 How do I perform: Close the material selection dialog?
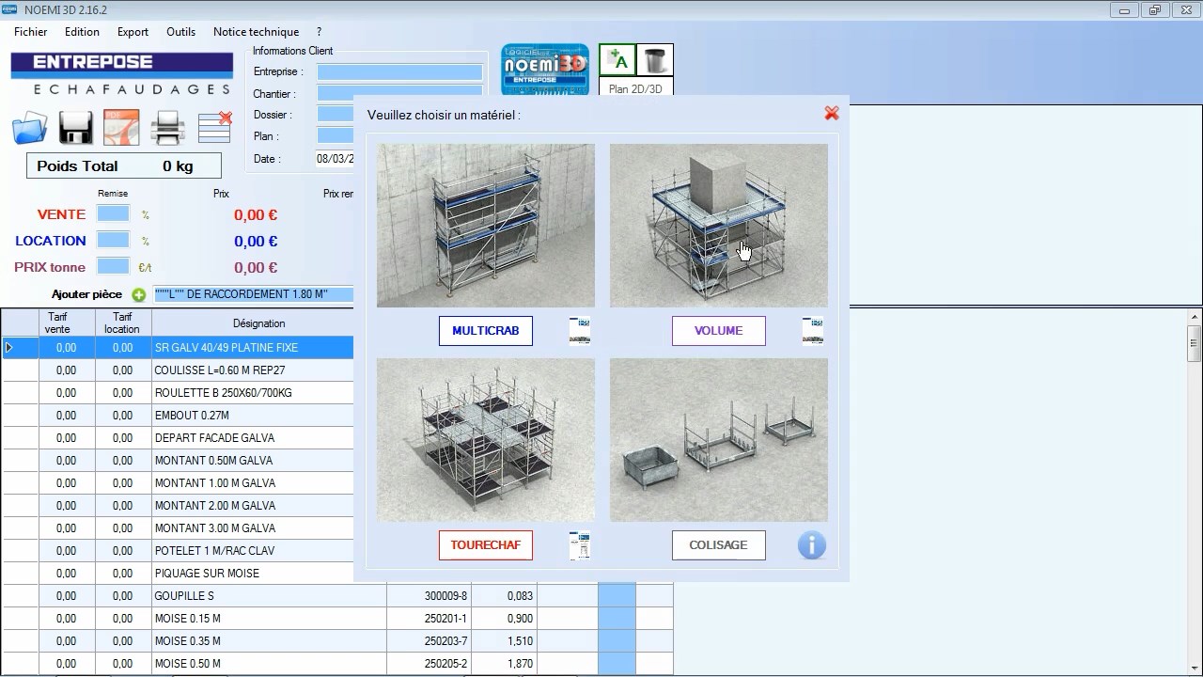coord(831,114)
